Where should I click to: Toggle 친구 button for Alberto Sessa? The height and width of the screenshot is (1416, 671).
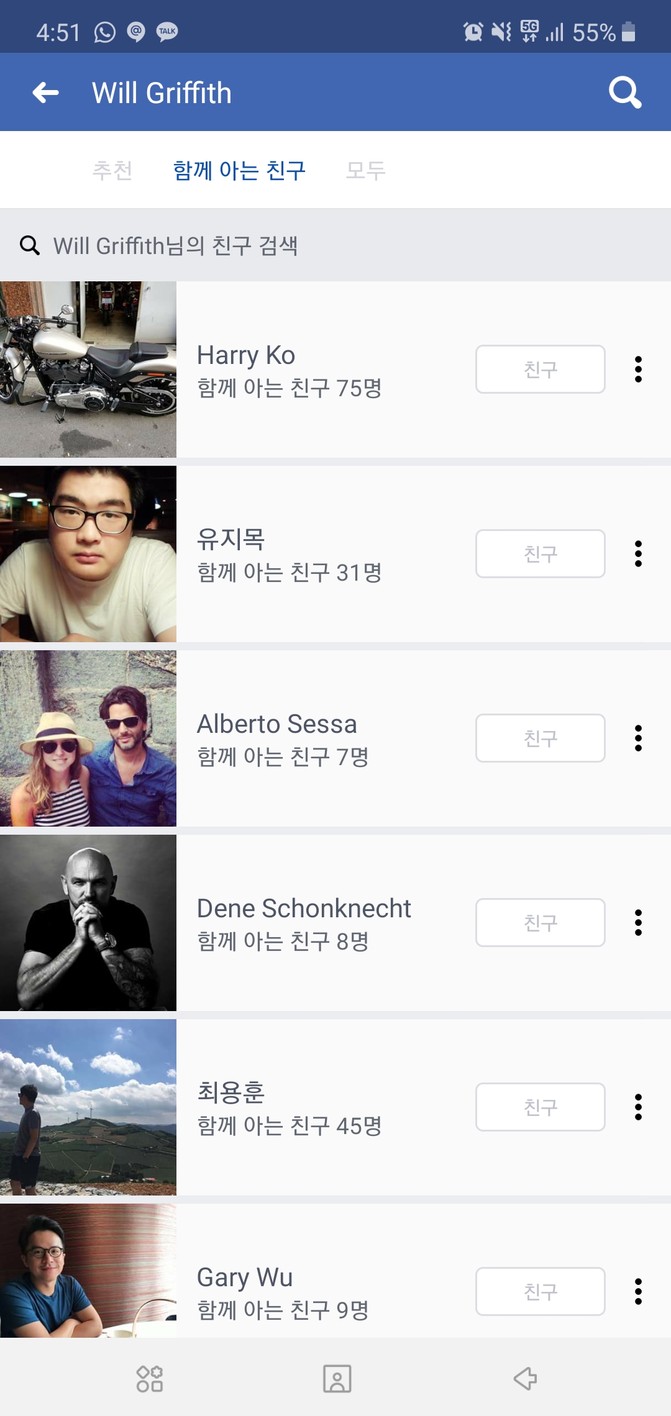point(540,738)
